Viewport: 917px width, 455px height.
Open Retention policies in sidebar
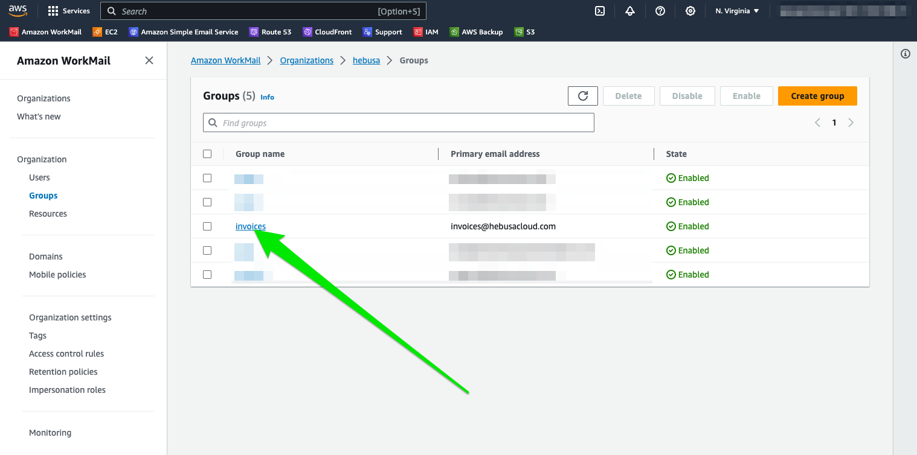point(63,372)
